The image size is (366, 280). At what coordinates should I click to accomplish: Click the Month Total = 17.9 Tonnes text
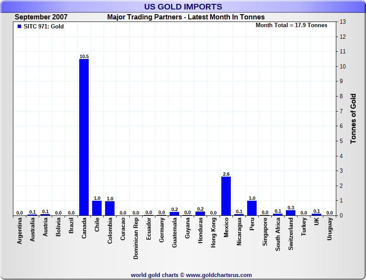coord(292,25)
